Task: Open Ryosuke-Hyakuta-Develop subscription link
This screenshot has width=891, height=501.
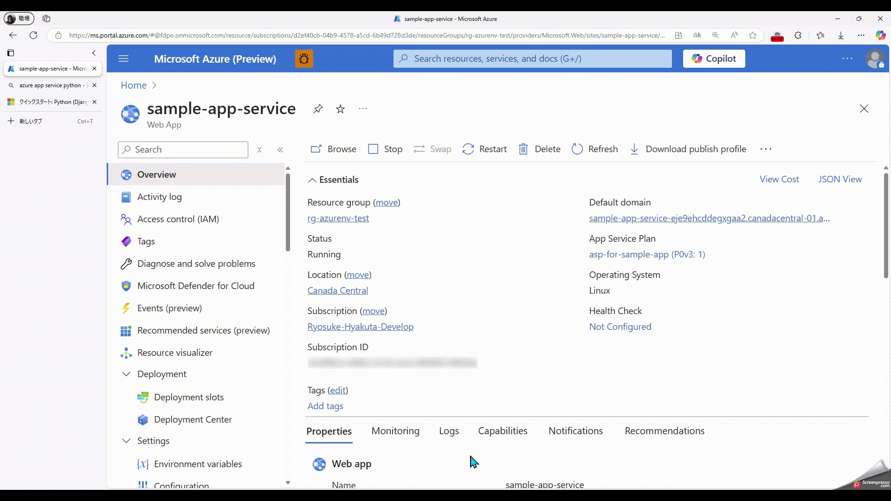Action: coord(361,327)
